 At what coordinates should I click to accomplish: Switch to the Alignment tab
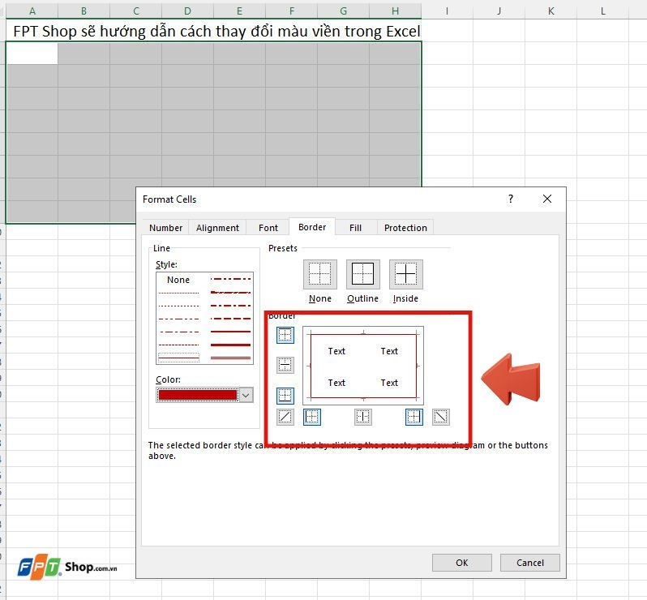217,228
